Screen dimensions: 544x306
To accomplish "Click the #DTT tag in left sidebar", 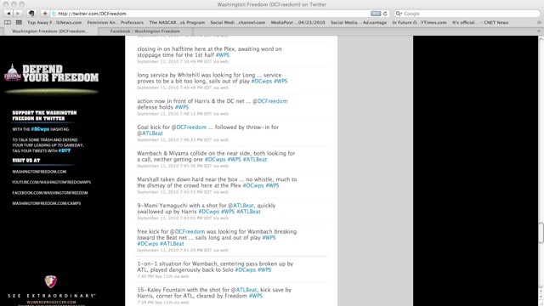I will [x=65, y=151].
